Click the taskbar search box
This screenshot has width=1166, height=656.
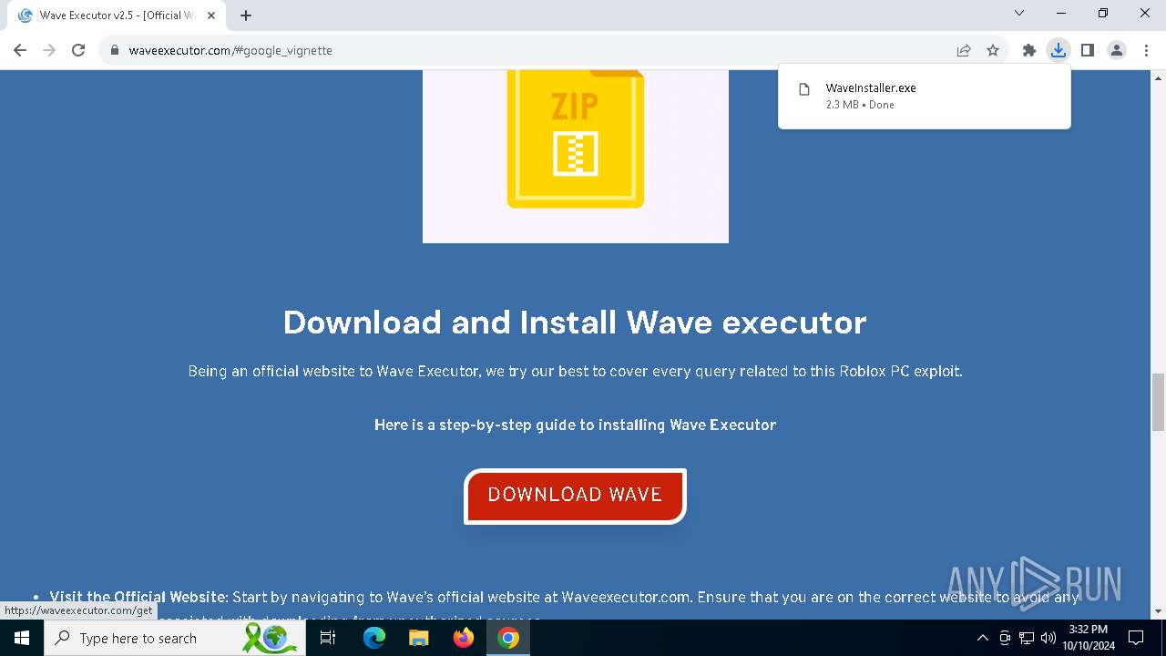[175, 638]
